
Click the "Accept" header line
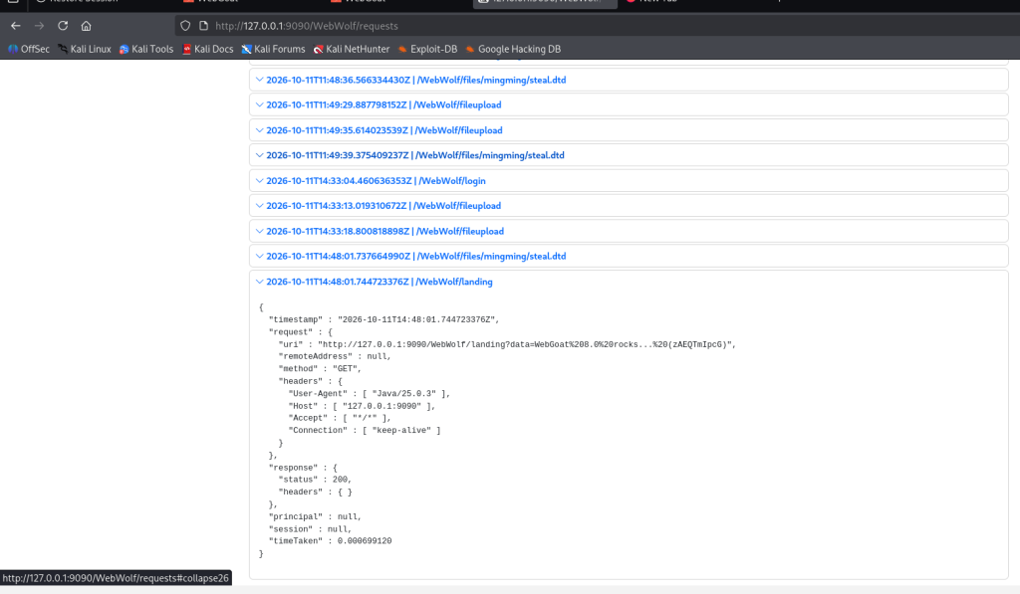click(340, 419)
